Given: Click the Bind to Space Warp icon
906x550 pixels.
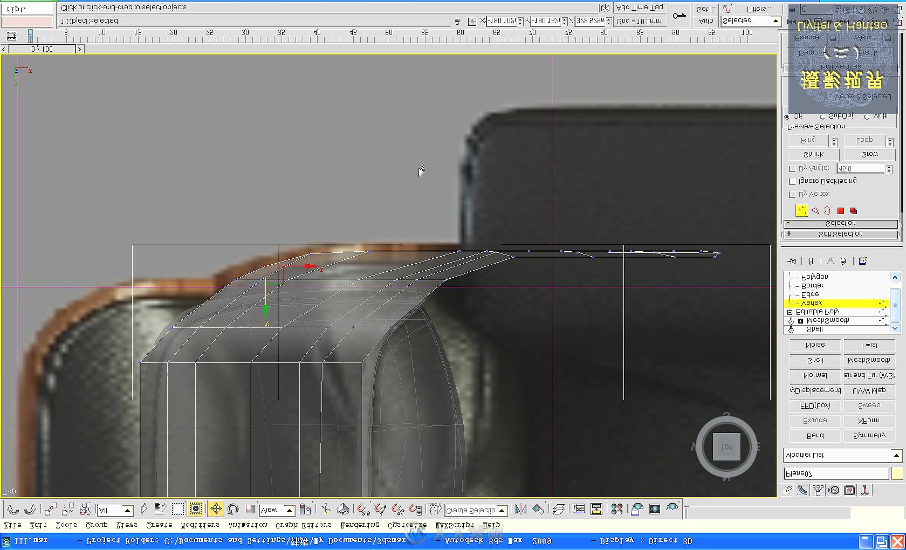Looking at the screenshot, I should (x=85, y=509).
